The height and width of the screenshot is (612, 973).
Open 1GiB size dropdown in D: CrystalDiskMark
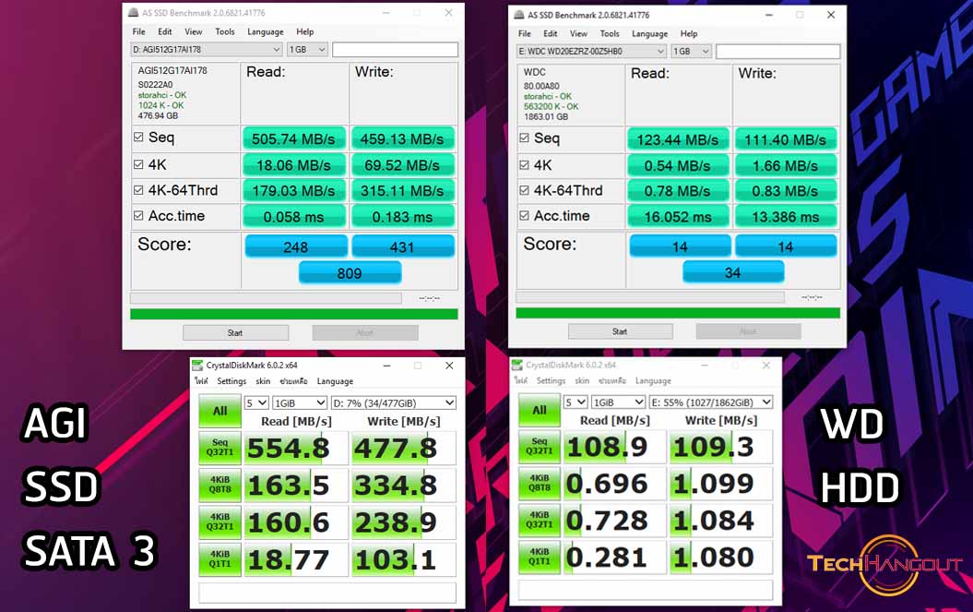pyautogui.click(x=300, y=402)
